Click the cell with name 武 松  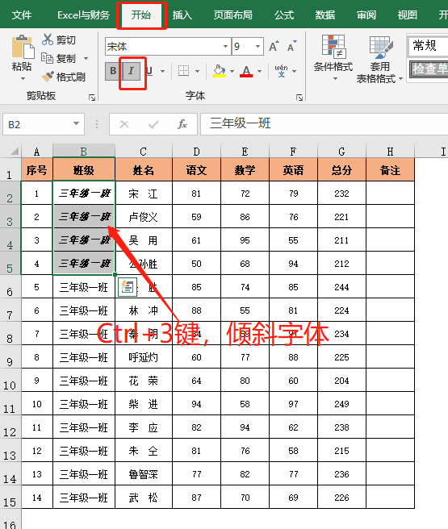point(144,498)
